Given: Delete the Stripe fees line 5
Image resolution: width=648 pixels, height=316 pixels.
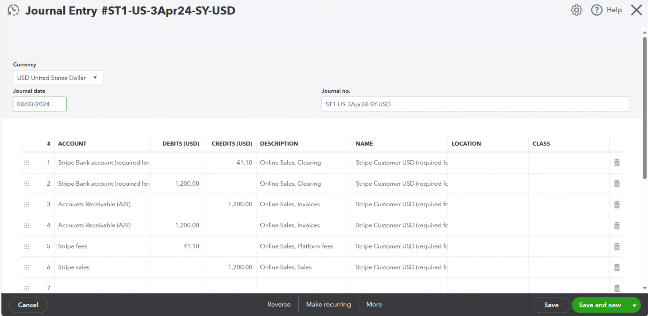Looking at the screenshot, I should coord(616,246).
